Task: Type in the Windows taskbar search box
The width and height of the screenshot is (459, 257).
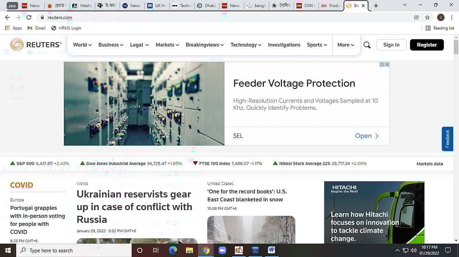Action: 73,251
